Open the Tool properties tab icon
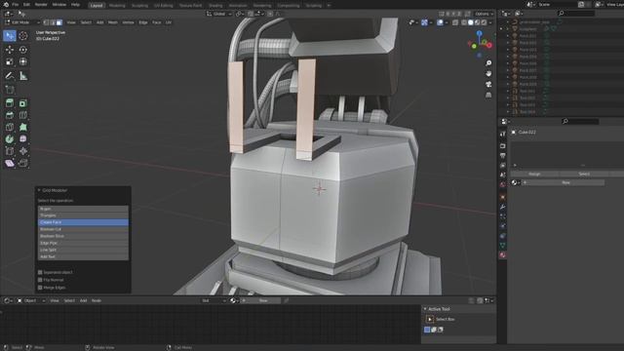 point(503,135)
